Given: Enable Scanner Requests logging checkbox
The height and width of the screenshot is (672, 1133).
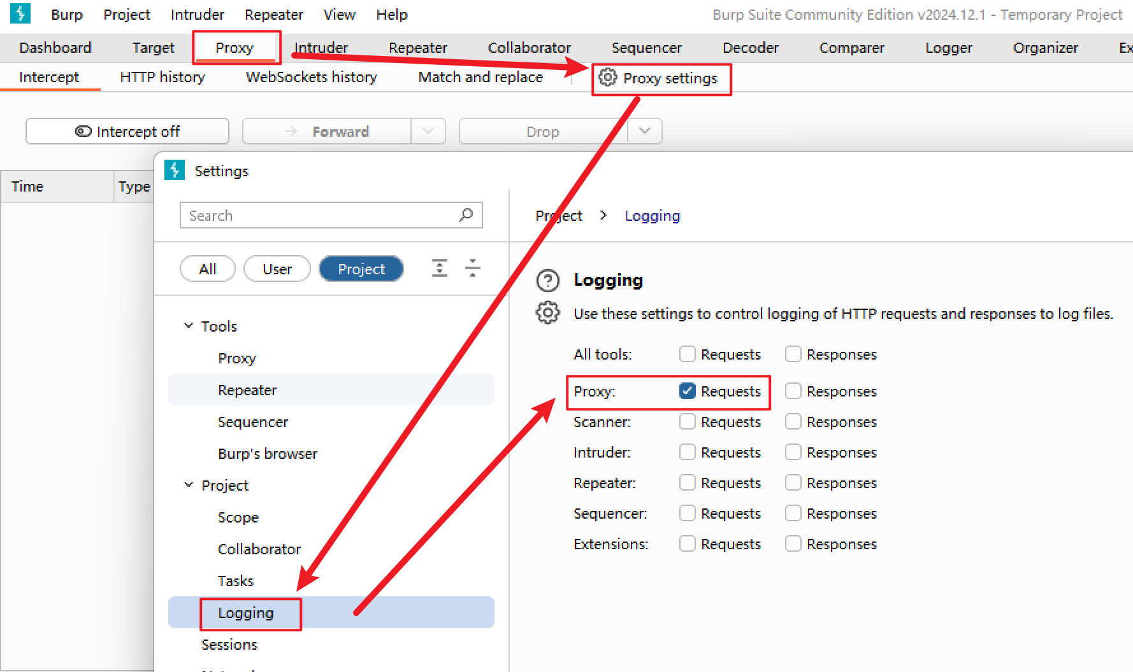Looking at the screenshot, I should [687, 421].
